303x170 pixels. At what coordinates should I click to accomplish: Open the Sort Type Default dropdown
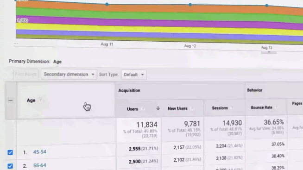point(134,75)
